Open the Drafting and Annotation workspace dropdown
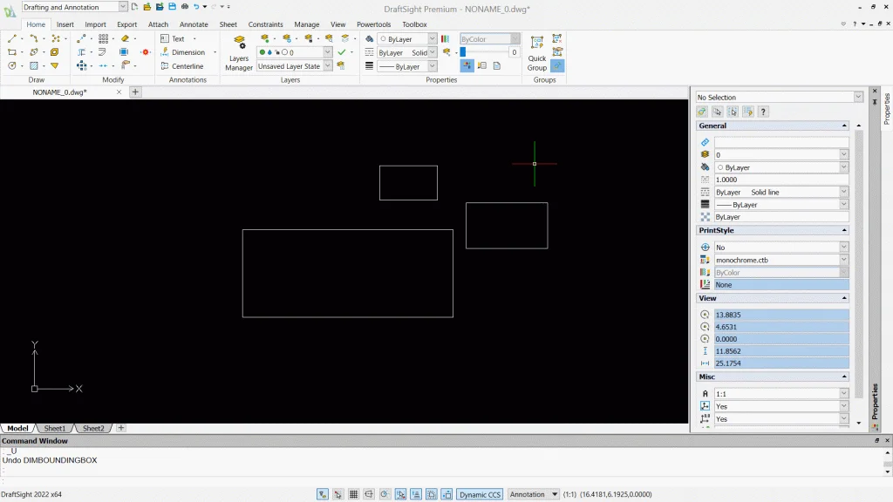Image resolution: width=893 pixels, height=502 pixels. (123, 7)
